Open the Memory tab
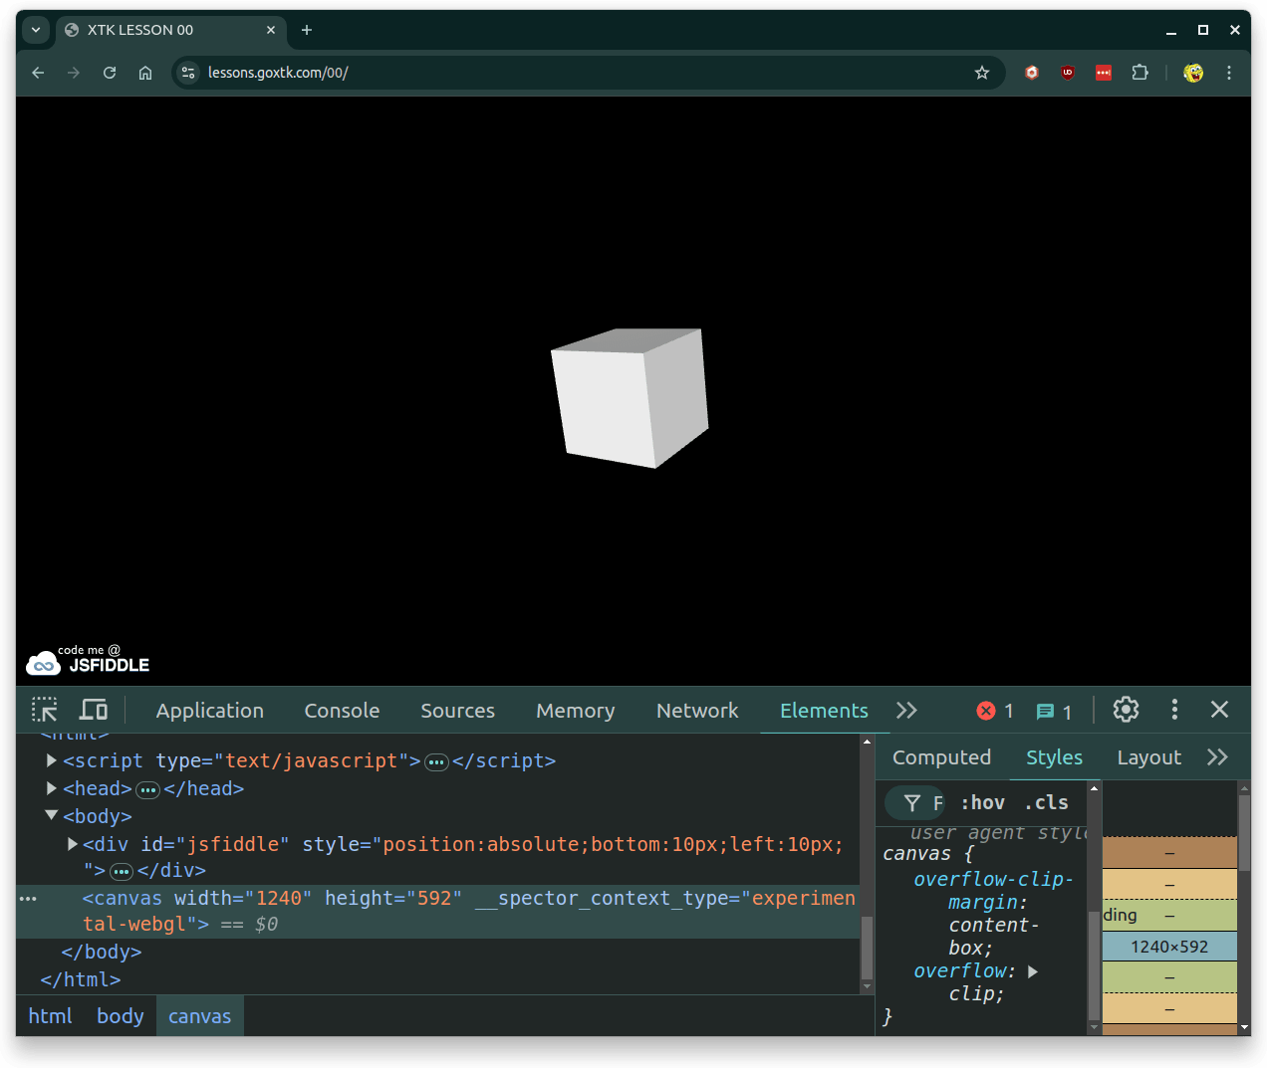 tap(575, 711)
